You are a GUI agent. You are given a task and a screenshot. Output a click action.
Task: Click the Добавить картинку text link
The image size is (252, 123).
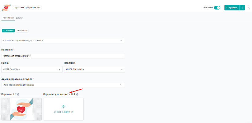click(63, 112)
